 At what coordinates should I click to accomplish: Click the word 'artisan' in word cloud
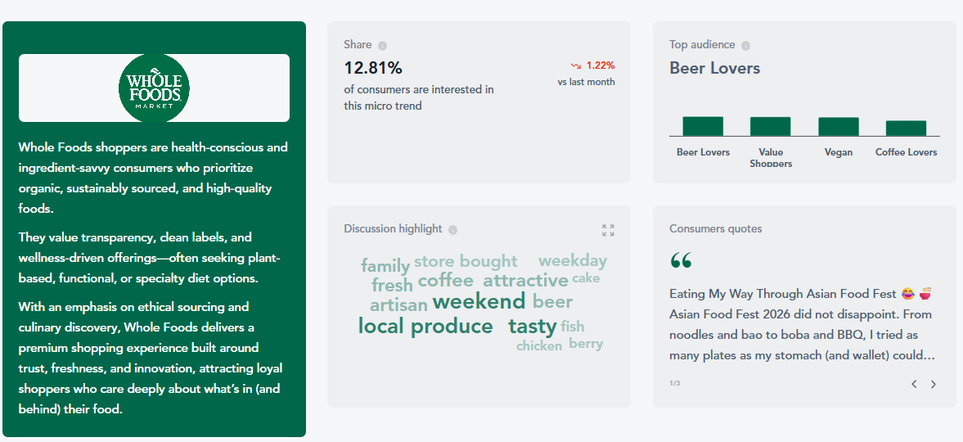click(x=398, y=305)
